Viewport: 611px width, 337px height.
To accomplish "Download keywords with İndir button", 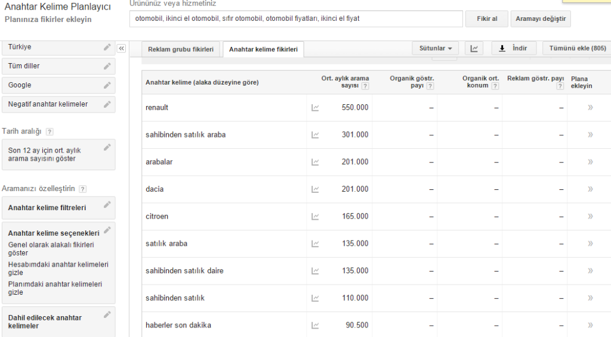I will coord(514,49).
